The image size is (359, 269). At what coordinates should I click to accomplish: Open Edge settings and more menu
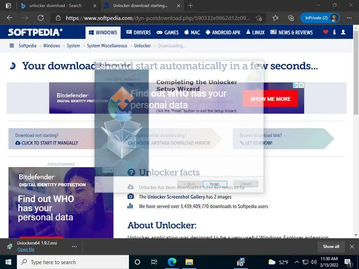coord(349,18)
